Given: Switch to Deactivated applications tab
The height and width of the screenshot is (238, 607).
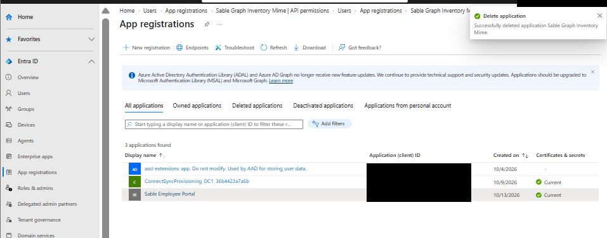Looking at the screenshot, I should 323,106.
